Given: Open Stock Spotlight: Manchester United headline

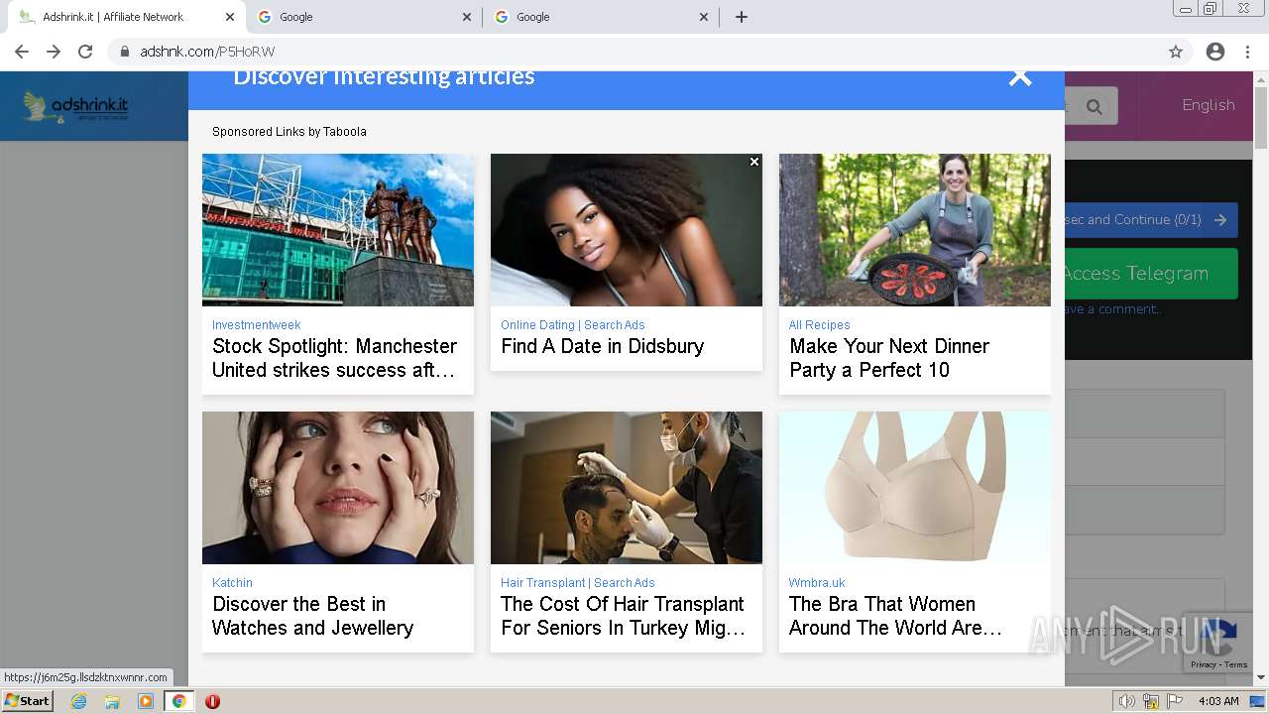Looking at the screenshot, I should point(335,358).
